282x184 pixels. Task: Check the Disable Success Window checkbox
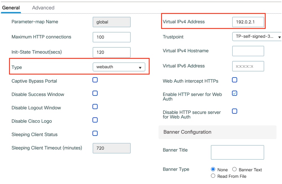[x=95, y=93]
